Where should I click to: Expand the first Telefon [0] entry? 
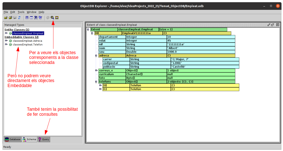click(100, 85)
